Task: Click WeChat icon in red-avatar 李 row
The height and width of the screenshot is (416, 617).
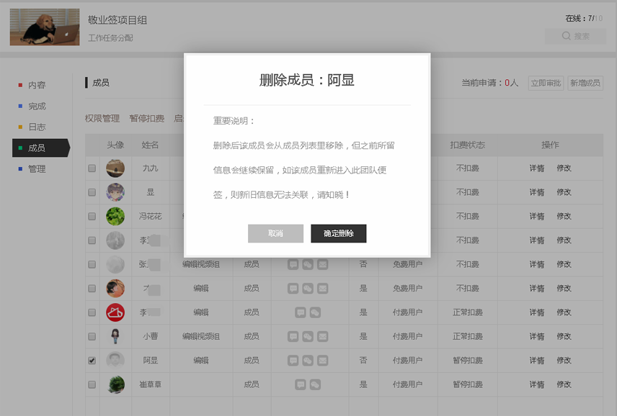Action: pos(315,312)
